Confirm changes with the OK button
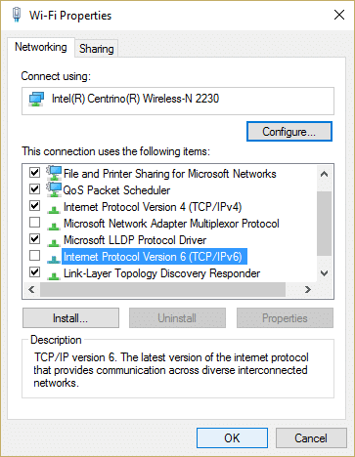 (x=232, y=438)
